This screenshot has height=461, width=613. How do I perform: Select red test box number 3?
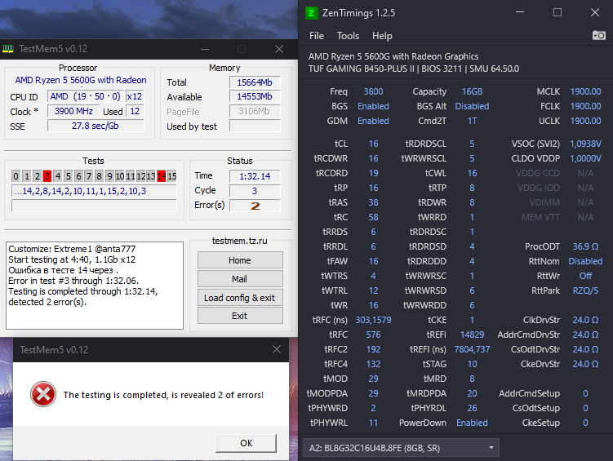coord(47,176)
